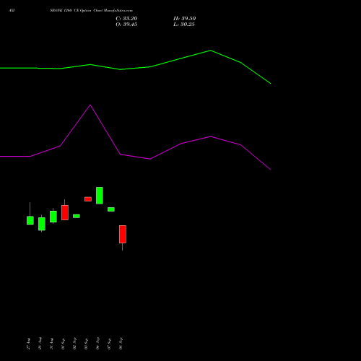This screenshot has height=361, width=361.
Task: Select the tall 04 Sep green candlestick
Action: [100, 196]
